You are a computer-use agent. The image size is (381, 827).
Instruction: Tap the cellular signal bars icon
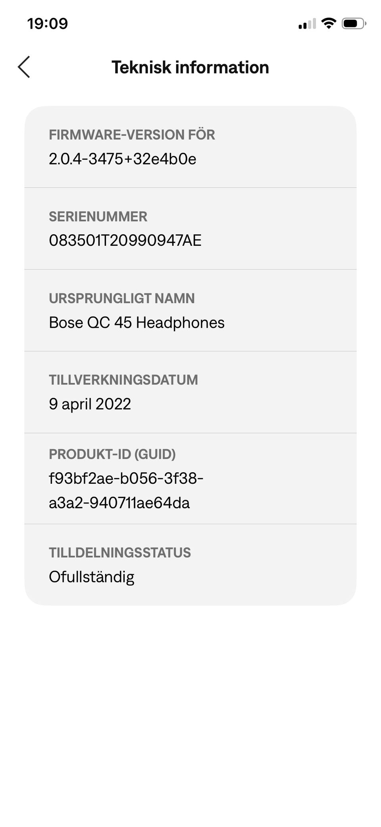tap(307, 24)
